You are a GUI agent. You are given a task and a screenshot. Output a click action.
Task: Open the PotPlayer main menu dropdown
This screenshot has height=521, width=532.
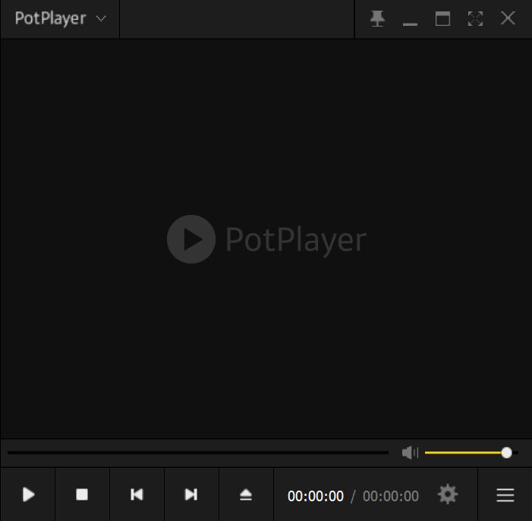61,19
